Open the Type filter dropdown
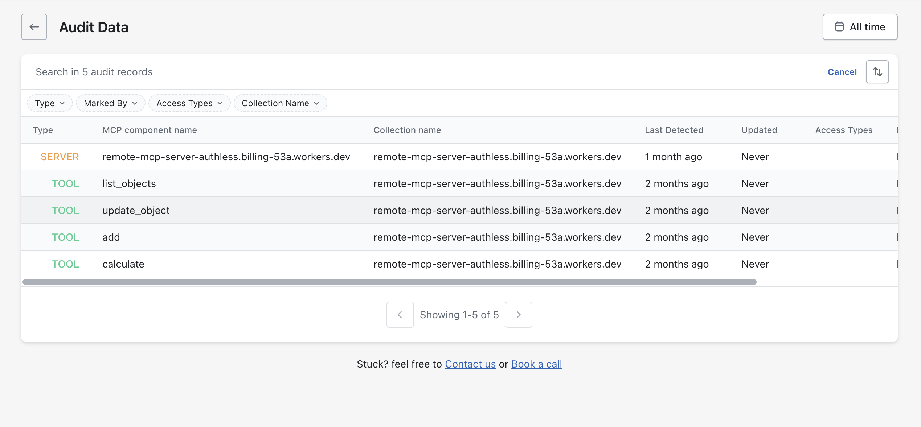The width and height of the screenshot is (921, 427). (x=50, y=103)
